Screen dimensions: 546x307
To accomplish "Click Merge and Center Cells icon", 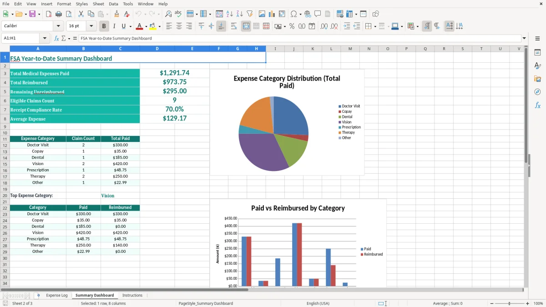I will pos(246,26).
